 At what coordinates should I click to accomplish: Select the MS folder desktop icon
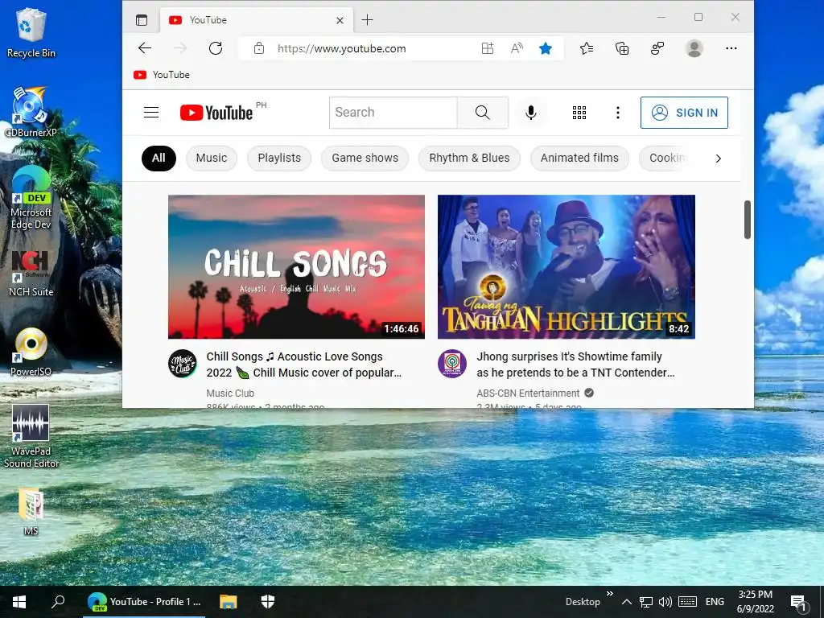point(31,512)
